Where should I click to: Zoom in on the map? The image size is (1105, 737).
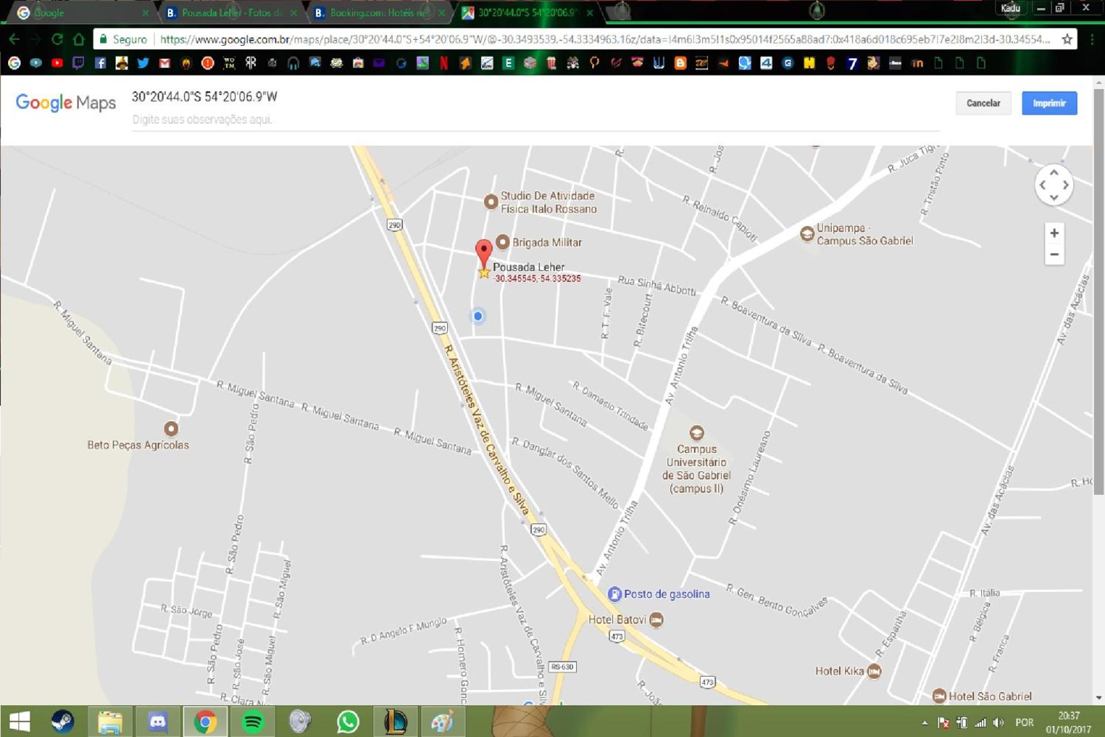(x=1054, y=233)
